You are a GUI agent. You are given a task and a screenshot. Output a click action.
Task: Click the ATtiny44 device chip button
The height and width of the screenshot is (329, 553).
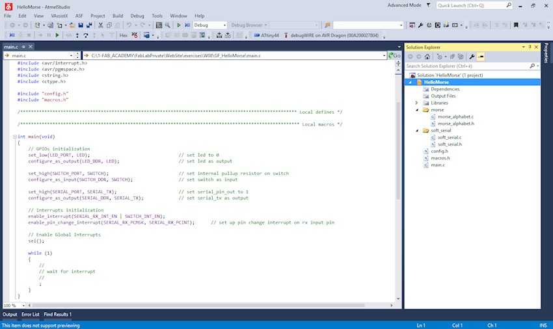click(266, 35)
